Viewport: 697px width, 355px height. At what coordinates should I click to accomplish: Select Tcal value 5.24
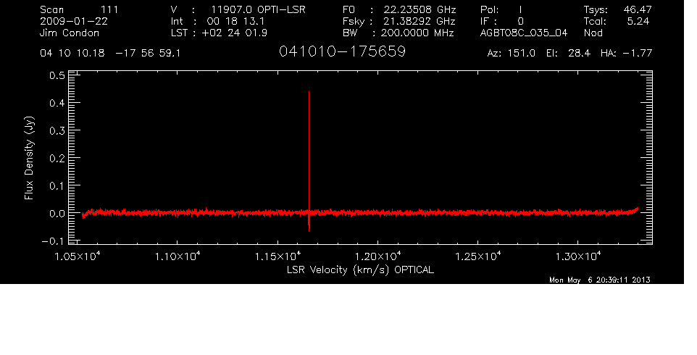pos(638,21)
